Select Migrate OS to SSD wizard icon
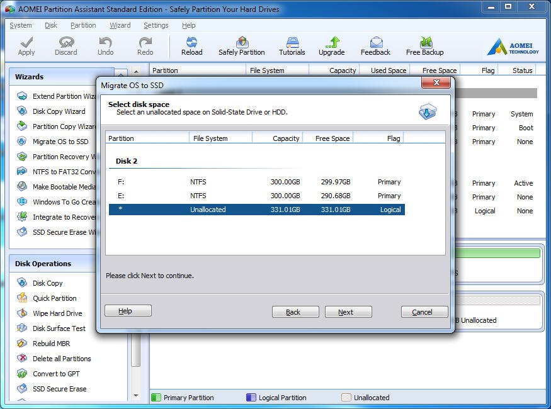 22,141
